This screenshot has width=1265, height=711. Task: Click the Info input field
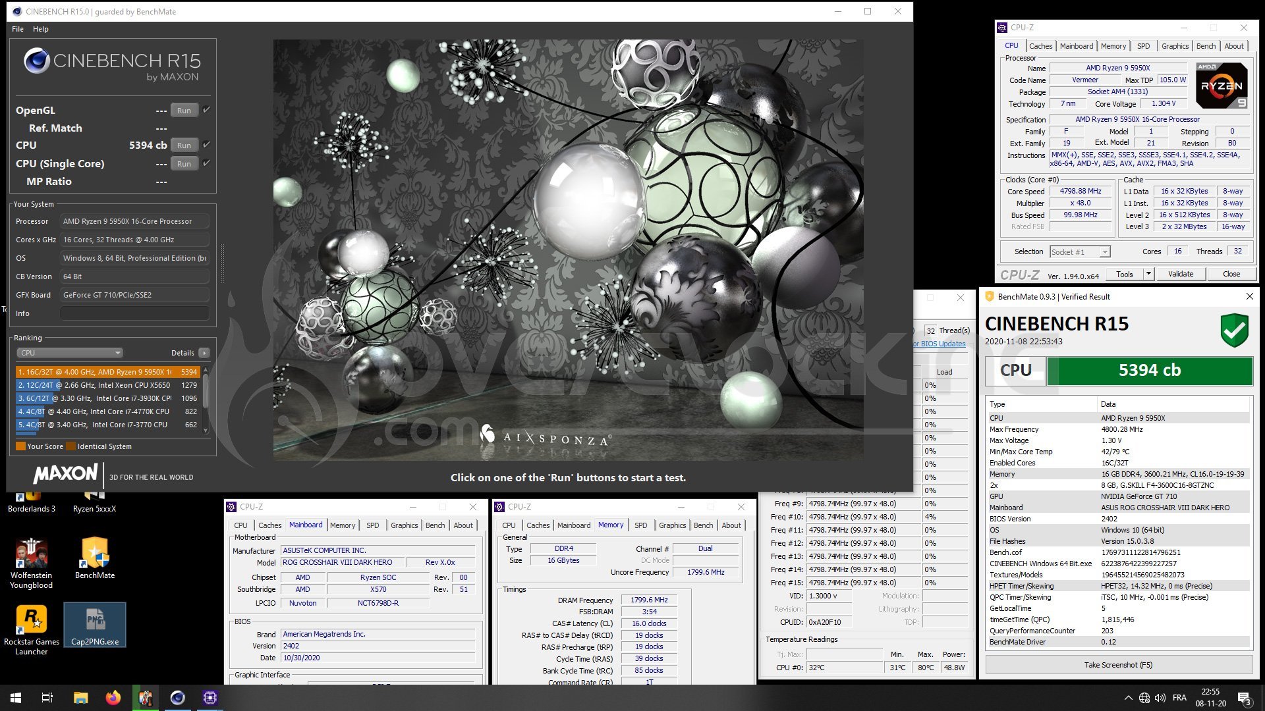pyautogui.click(x=134, y=313)
